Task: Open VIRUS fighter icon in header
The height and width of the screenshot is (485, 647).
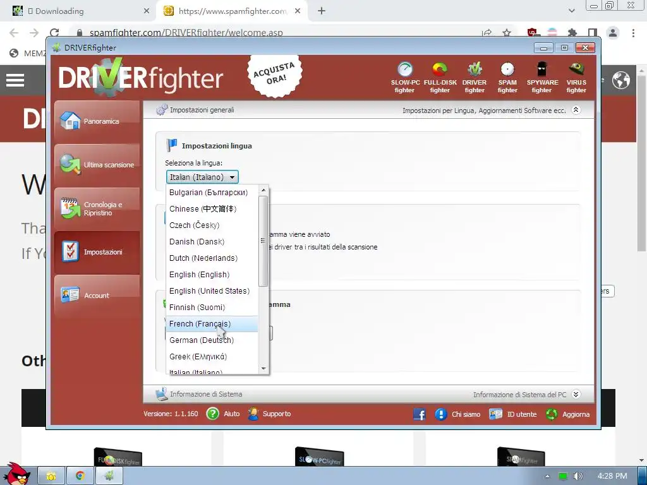Action: 576,77
